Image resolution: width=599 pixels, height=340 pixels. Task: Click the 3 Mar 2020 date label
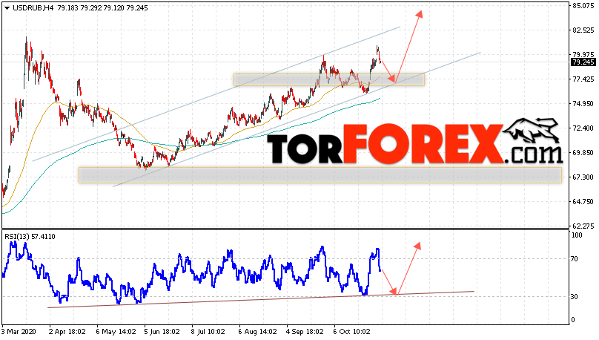pyautogui.click(x=19, y=332)
